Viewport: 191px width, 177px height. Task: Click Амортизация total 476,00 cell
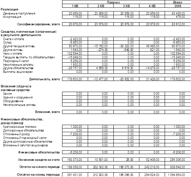[x=178, y=17]
